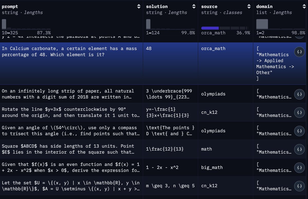Select the Calcium carbonate prompt cell
Image resolution: width=308 pixels, height=199 pixels.
point(69,52)
